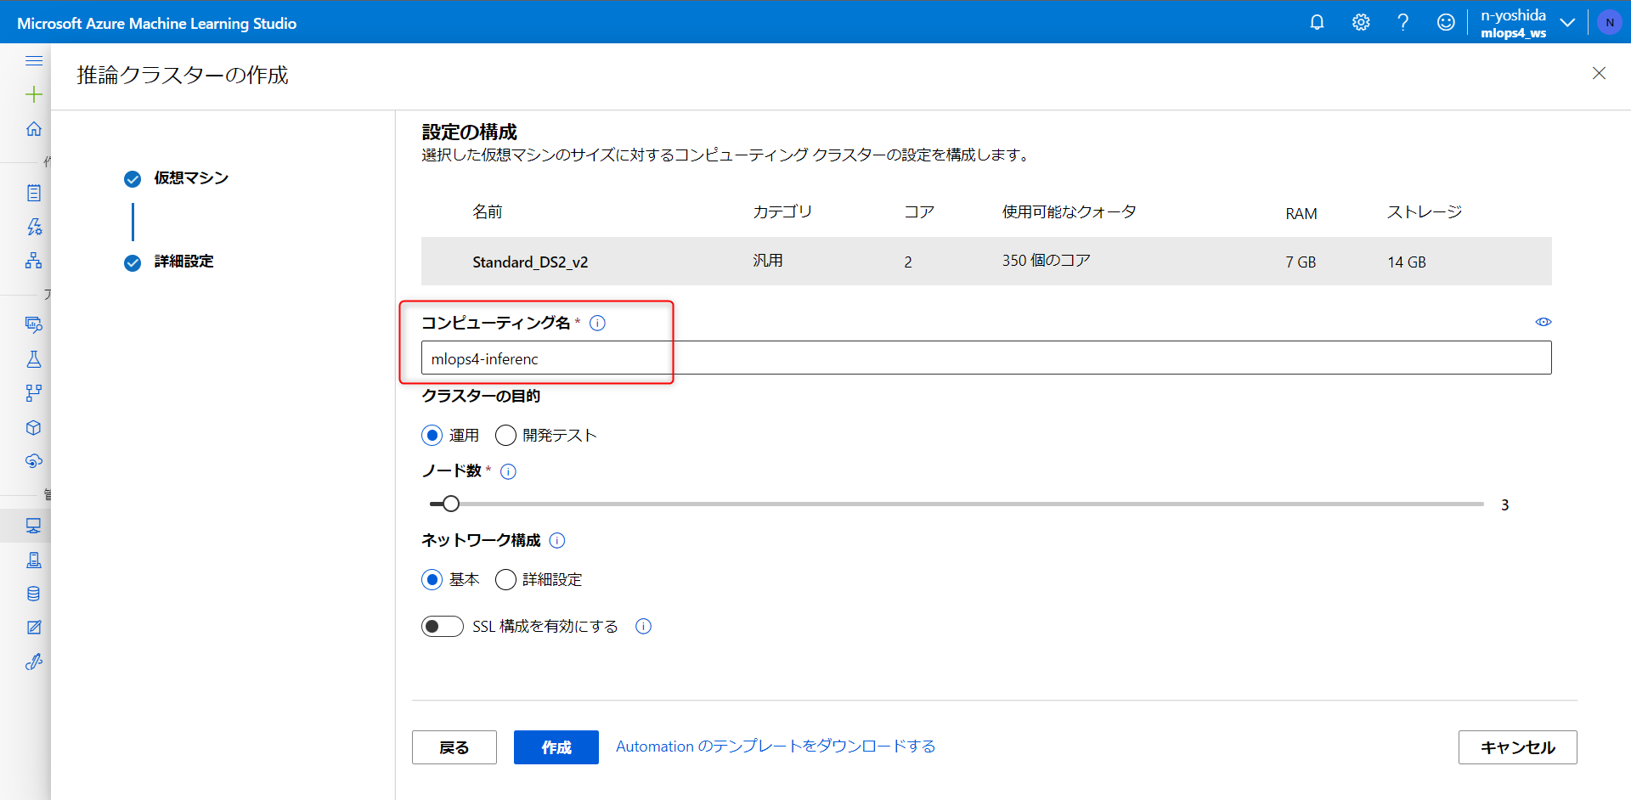
Task: Show info for node count
Action: pyautogui.click(x=509, y=471)
